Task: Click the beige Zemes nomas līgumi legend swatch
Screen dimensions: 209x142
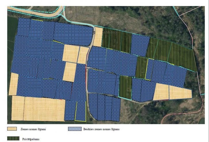Action: [12, 129]
